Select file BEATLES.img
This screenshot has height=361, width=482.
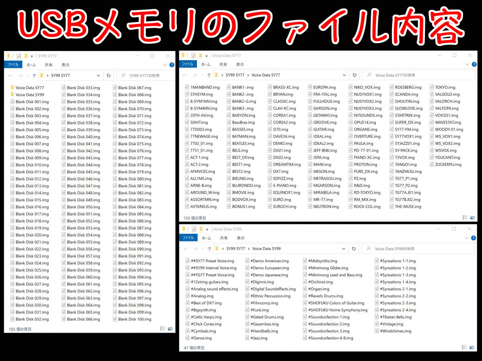(x=240, y=143)
